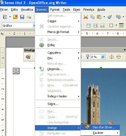
Task: Close the Insereix menu
Action: [x=42, y=10]
